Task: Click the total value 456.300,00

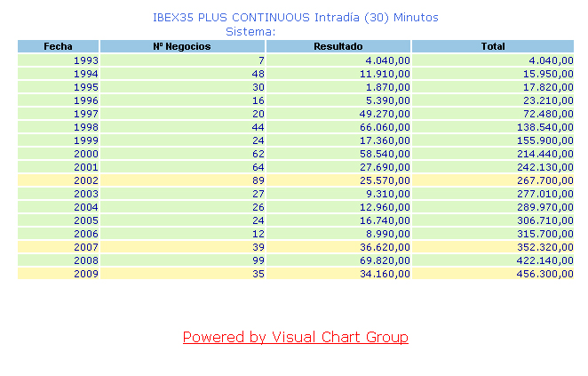Action: tap(542, 274)
